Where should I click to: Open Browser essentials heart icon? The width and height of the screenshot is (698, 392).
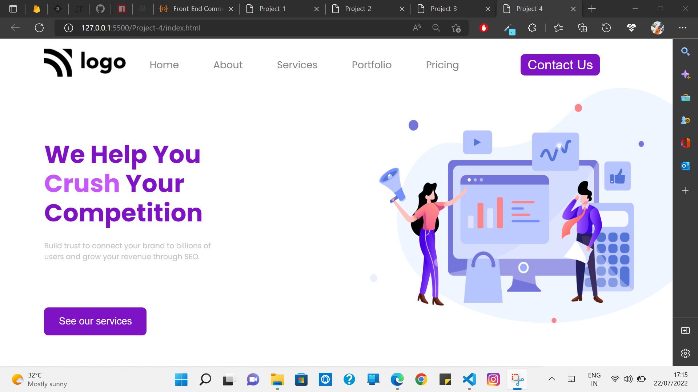631,28
